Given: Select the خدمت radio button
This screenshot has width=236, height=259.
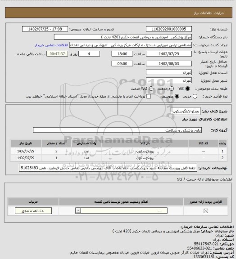Looking at the screenshot, I should [x=172, y=89].
